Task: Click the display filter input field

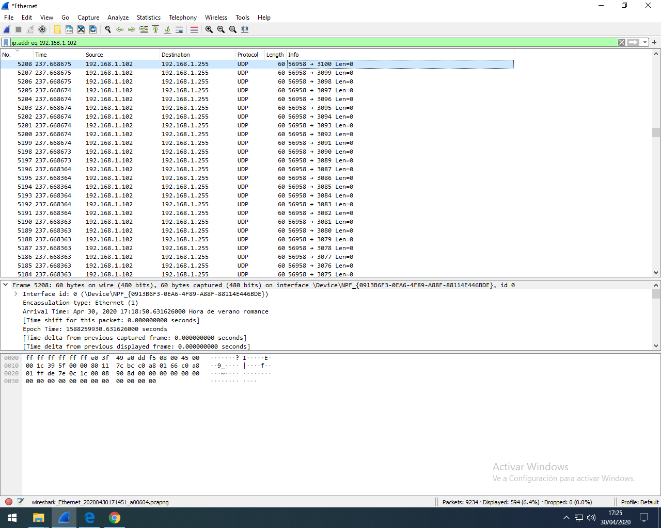Action: 313,43
